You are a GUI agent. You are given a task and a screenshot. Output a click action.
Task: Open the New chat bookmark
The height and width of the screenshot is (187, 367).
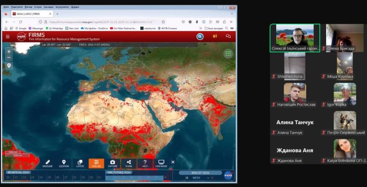[72, 28]
